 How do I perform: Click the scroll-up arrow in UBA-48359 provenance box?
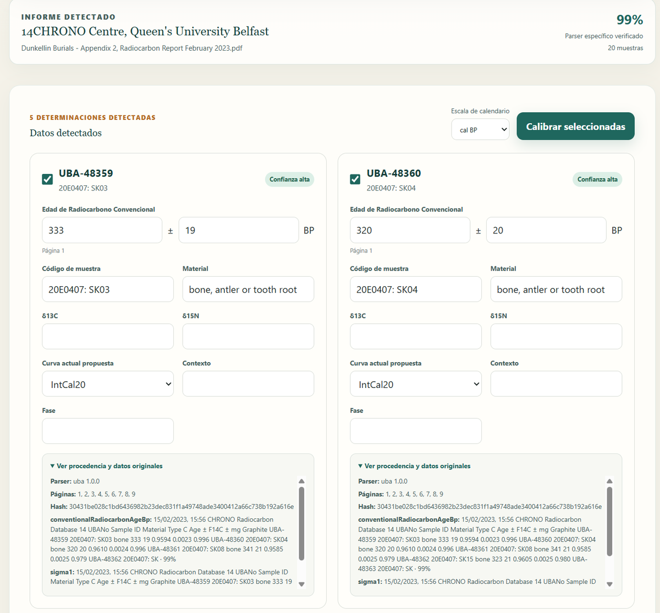(x=301, y=481)
